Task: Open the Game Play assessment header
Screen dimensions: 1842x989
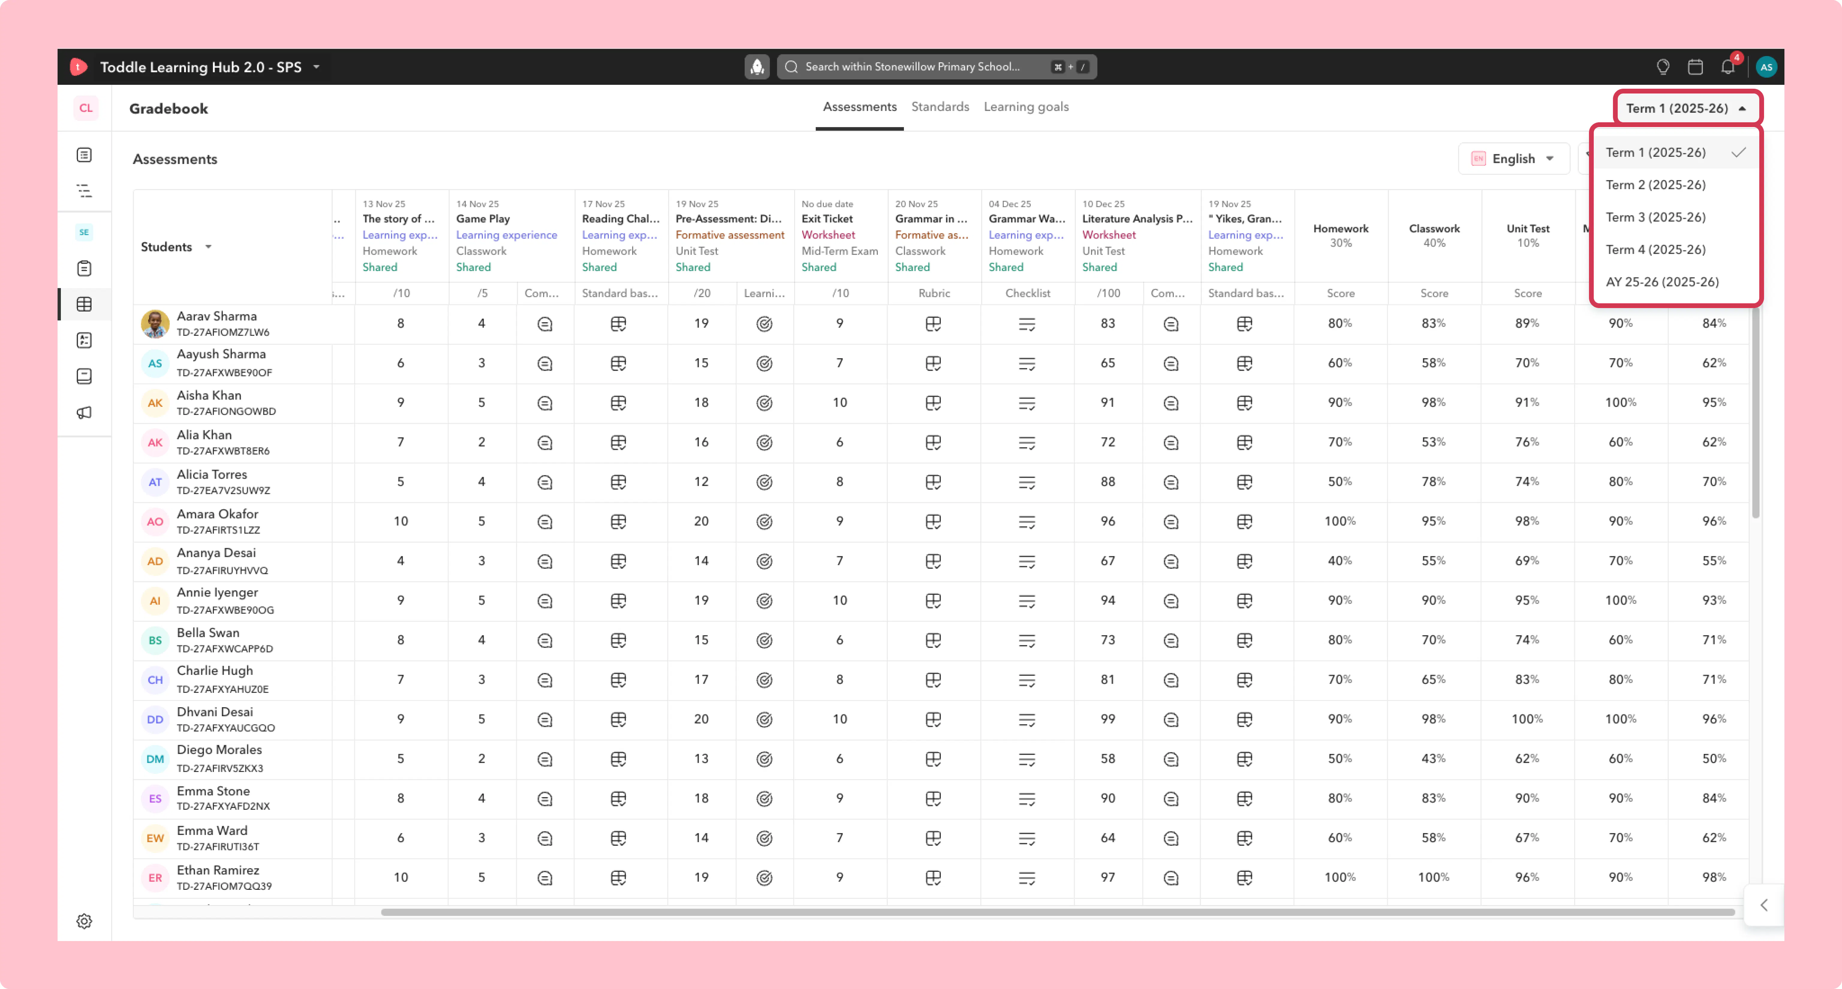Action: [x=511, y=236]
